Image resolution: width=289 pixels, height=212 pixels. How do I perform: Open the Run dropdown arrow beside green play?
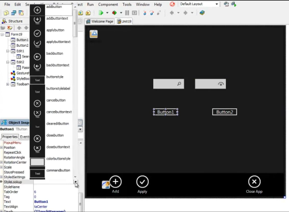coord(107,13)
